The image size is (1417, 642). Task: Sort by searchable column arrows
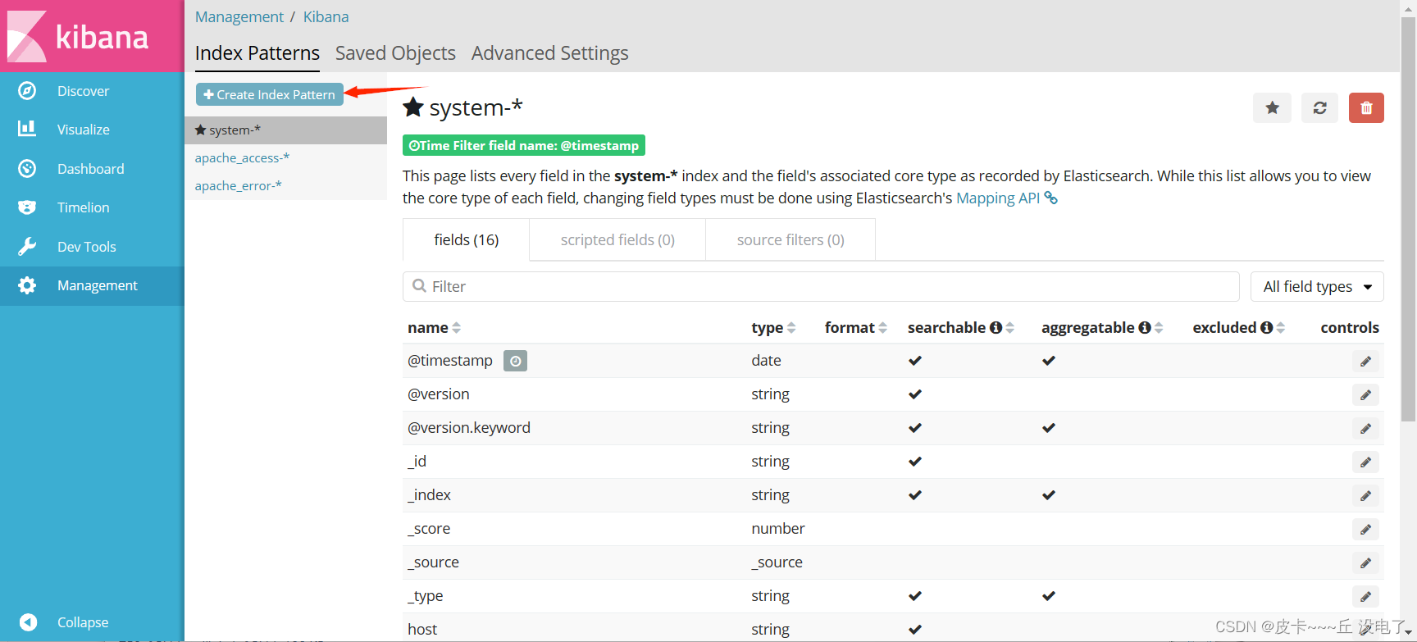tap(1010, 327)
